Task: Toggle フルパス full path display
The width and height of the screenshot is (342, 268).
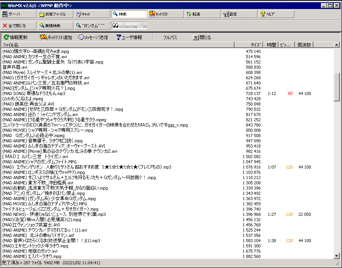Action: point(170,38)
